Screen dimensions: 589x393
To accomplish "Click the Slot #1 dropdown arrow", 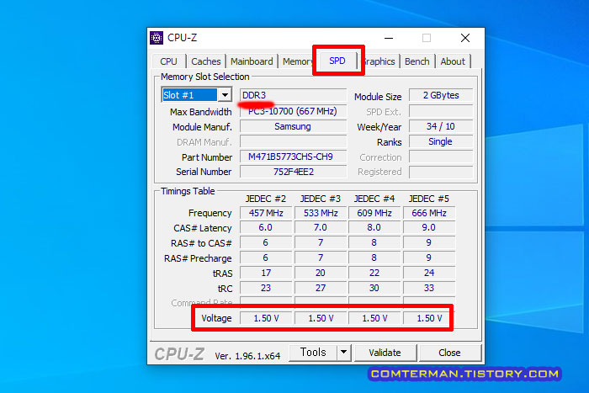I will pyautogui.click(x=225, y=95).
